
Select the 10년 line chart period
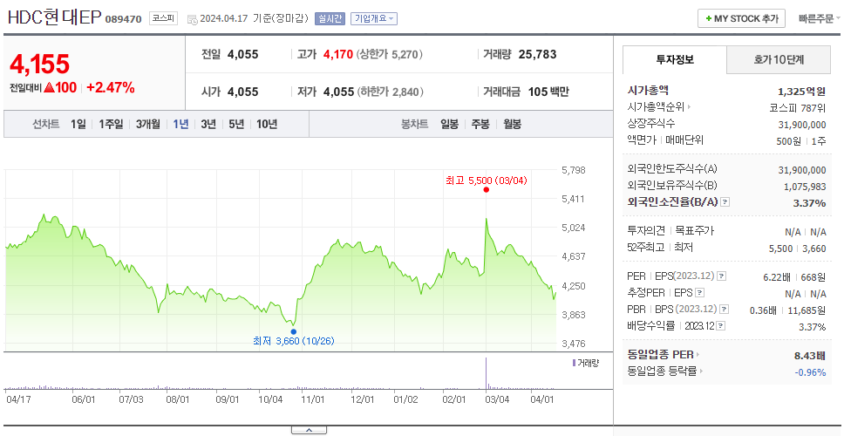pyautogui.click(x=267, y=125)
